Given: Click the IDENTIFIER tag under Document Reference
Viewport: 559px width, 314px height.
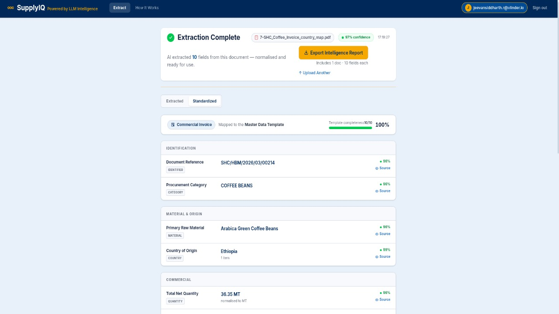Looking at the screenshot, I should pos(176,170).
